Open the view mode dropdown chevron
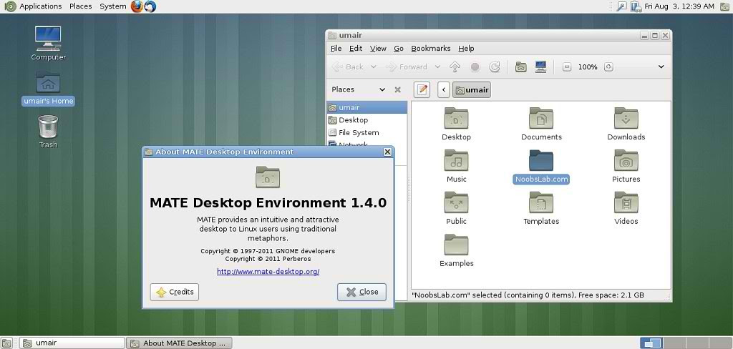Screen dimensions: 733x349 click(x=661, y=67)
